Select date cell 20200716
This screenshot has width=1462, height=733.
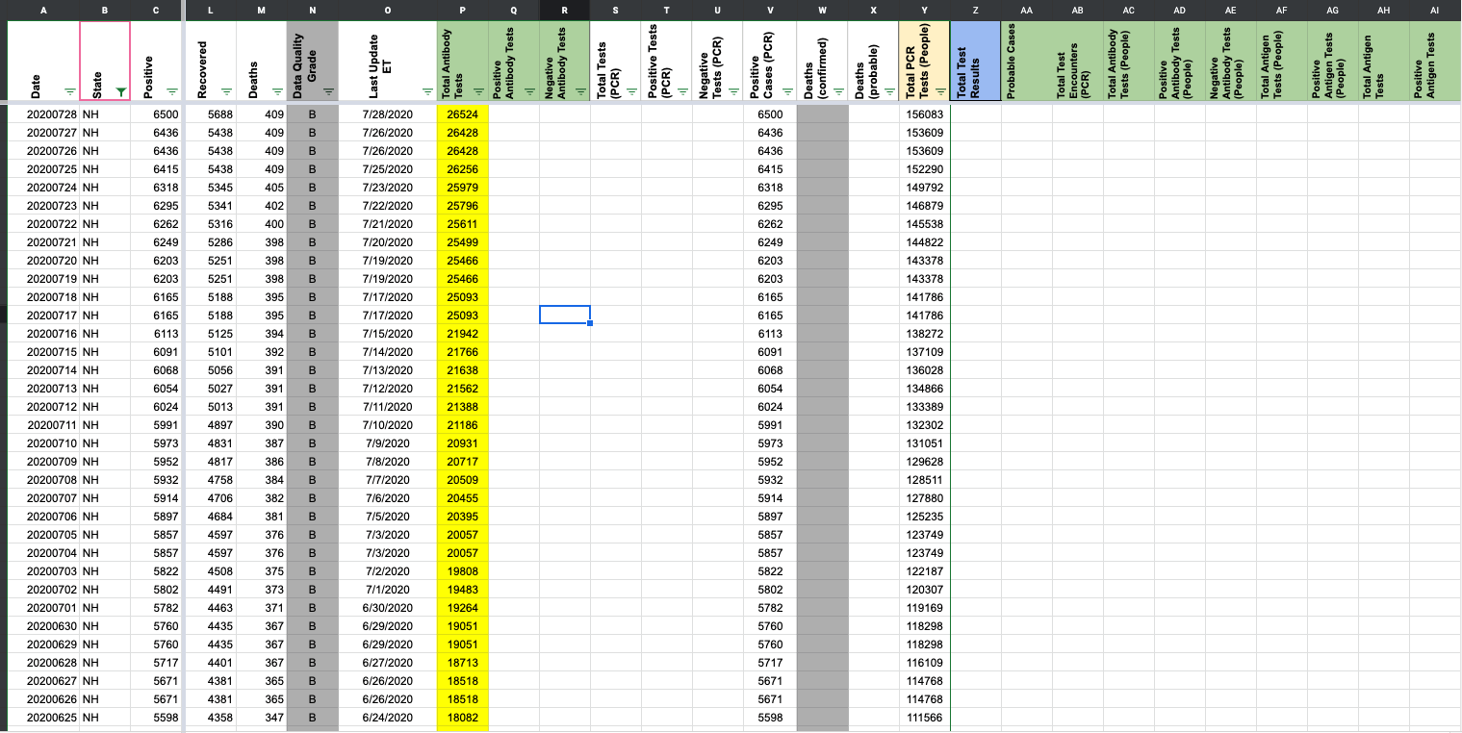click(42, 333)
